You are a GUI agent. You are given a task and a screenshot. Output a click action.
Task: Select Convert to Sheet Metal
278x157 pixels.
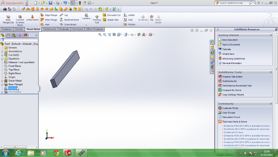(x=20, y=20)
